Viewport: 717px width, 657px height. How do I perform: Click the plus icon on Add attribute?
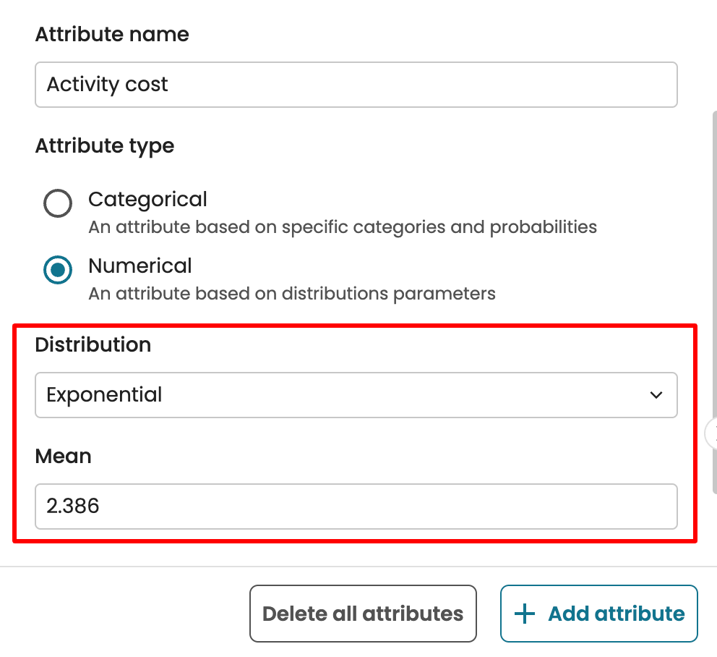[524, 614]
